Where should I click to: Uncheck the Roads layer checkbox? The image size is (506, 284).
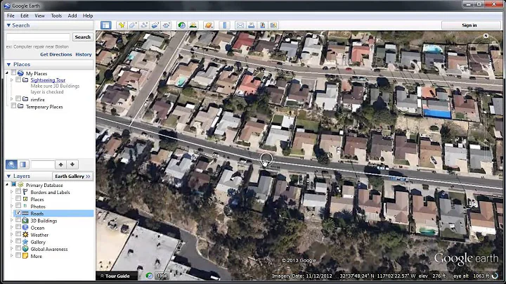pos(18,213)
